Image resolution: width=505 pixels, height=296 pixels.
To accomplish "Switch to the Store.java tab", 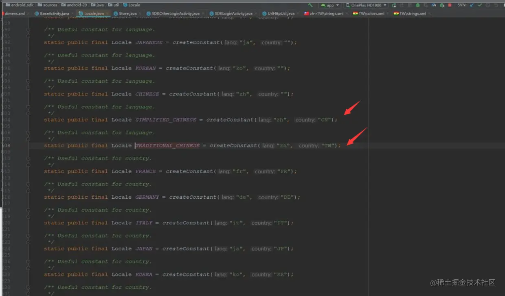I will (x=127, y=13).
